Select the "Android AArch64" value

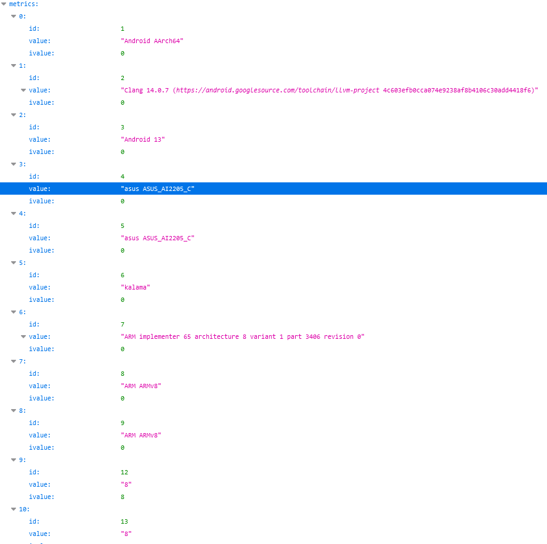[x=152, y=41]
